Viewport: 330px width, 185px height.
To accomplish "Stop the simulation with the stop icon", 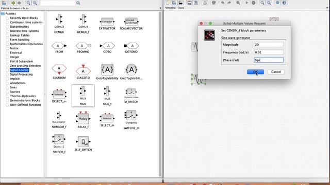I will [x=253, y=3].
